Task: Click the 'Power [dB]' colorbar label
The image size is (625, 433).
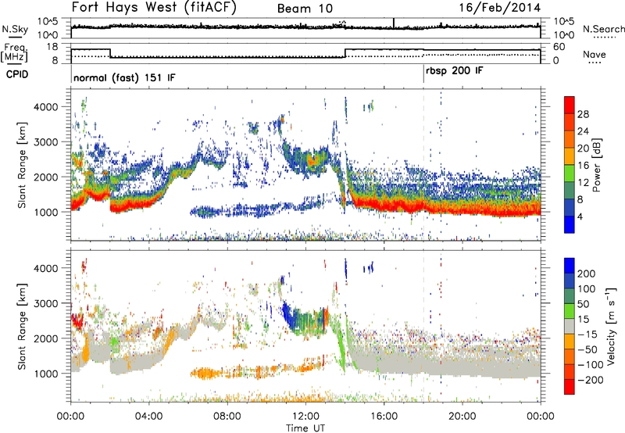Action: coord(597,165)
